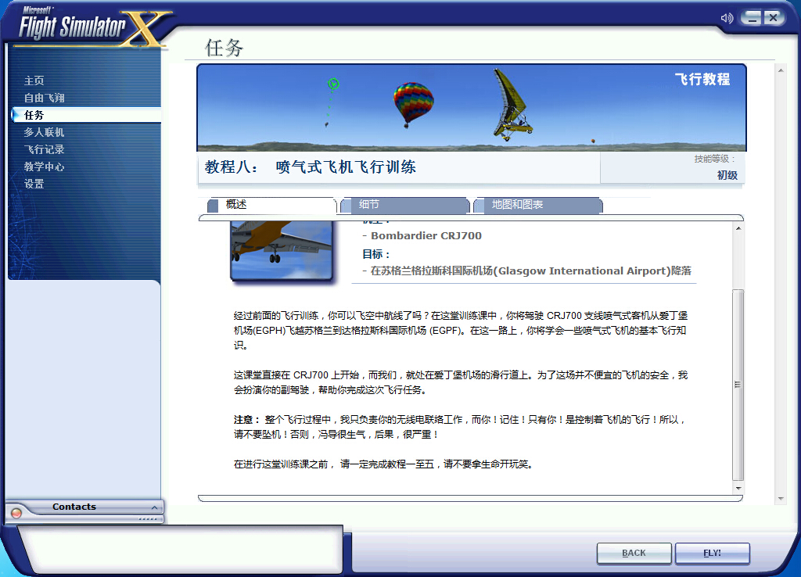The width and height of the screenshot is (801, 577).
Task: Switch to the 细节 tab
Action: (369, 205)
